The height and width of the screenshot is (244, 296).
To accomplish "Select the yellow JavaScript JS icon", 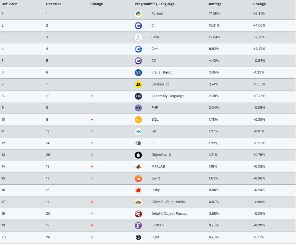I will [x=138, y=84].
